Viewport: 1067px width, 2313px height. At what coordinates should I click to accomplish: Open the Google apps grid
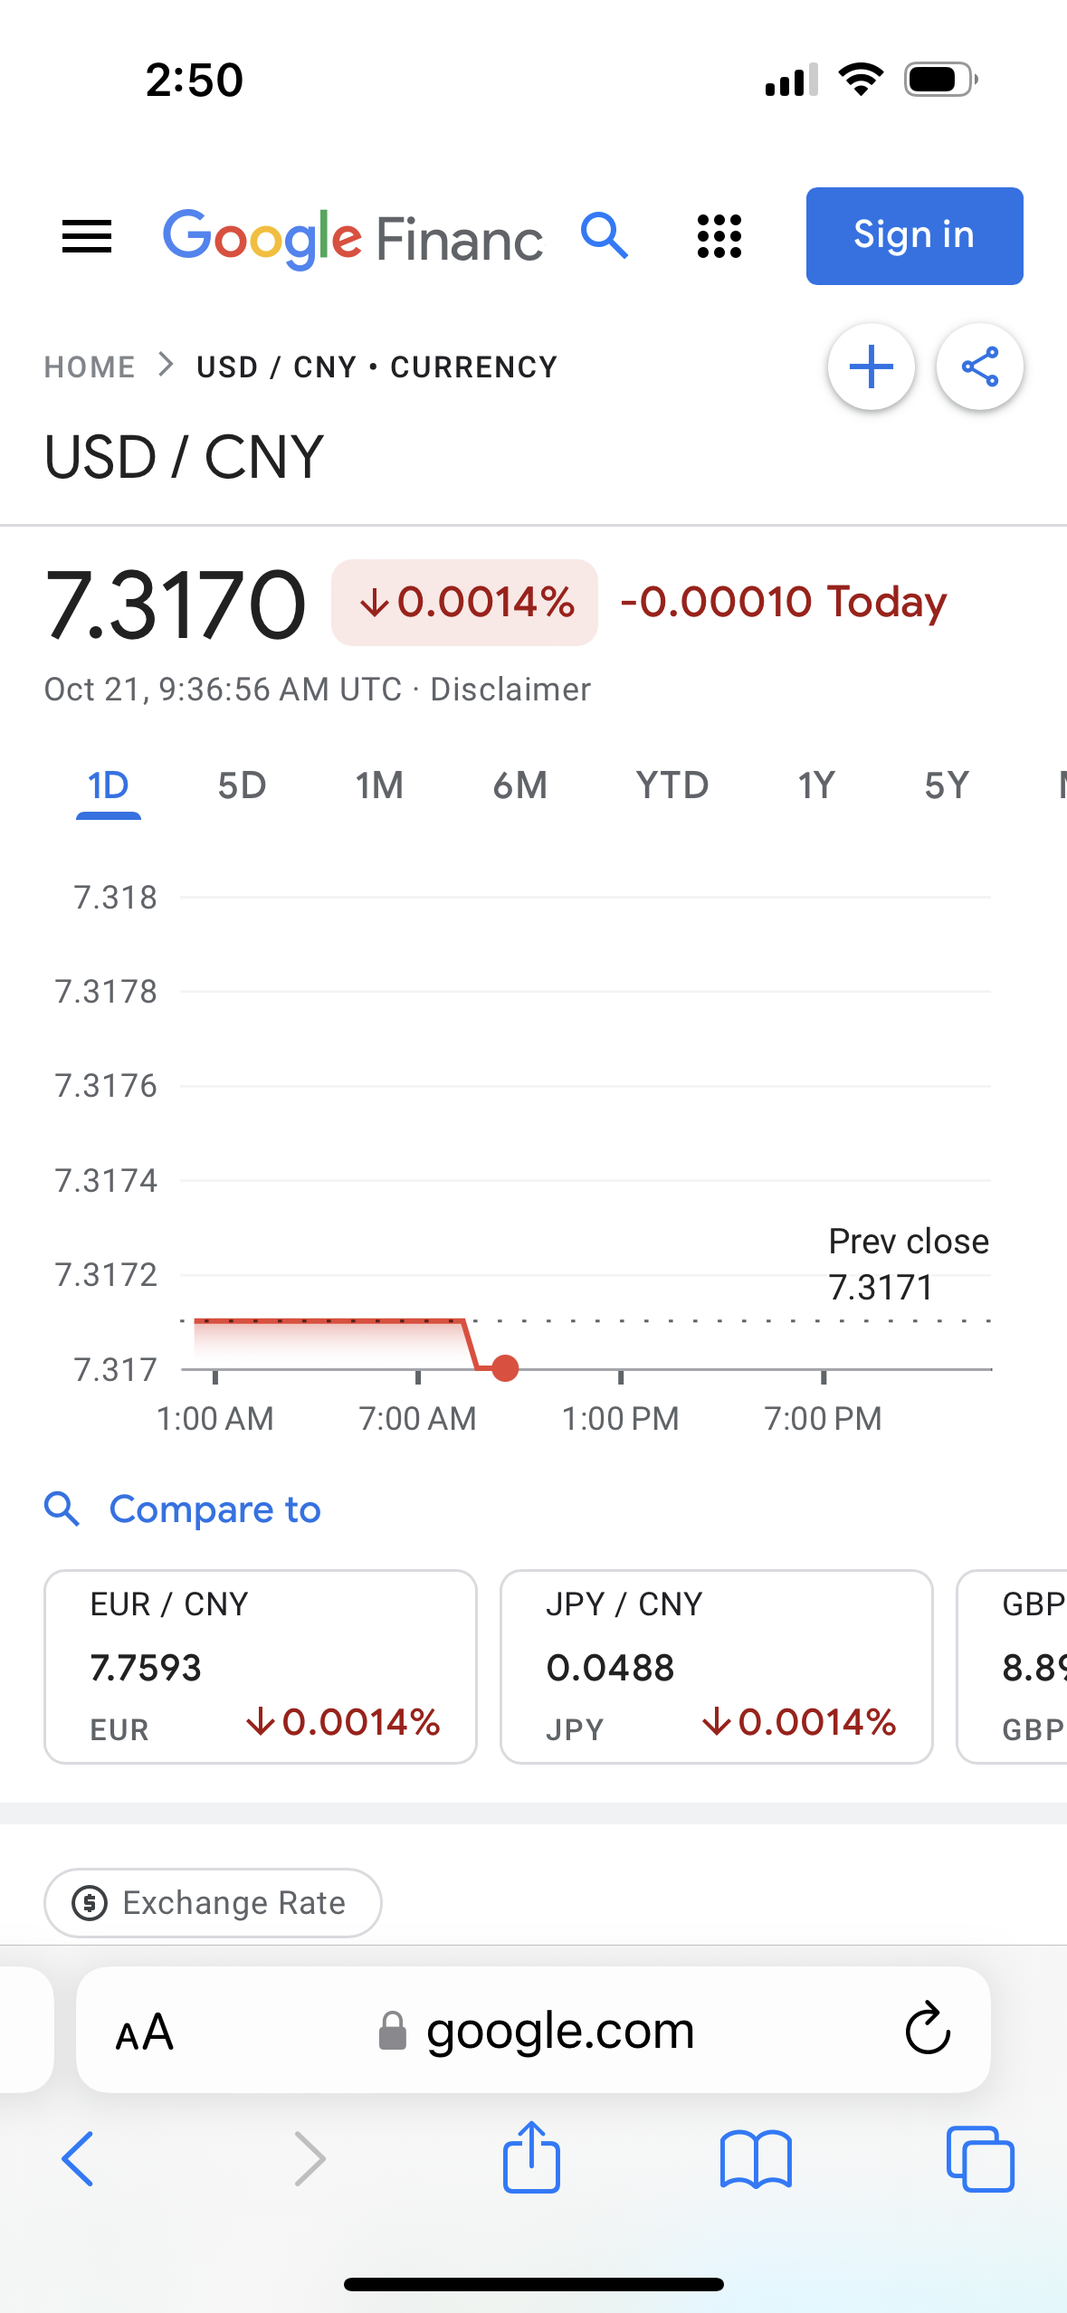coord(719,237)
